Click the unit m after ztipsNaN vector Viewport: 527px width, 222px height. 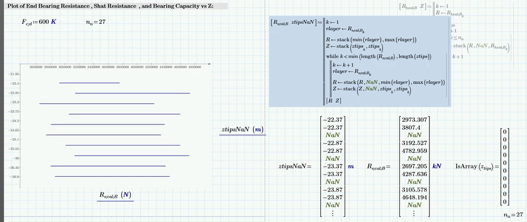click(351, 166)
